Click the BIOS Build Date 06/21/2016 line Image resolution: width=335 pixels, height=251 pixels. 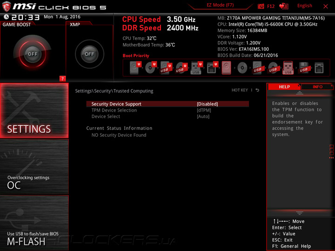pos(248,55)
